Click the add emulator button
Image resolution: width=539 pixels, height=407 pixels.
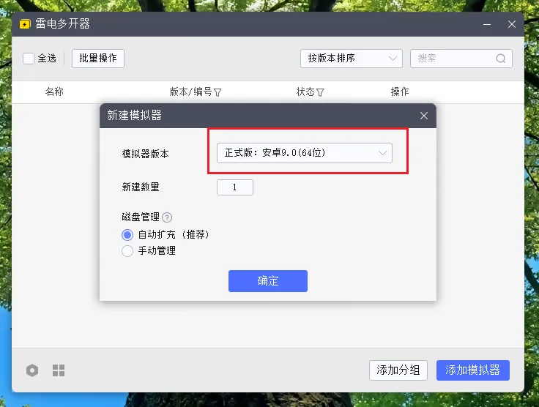(472, 370)
